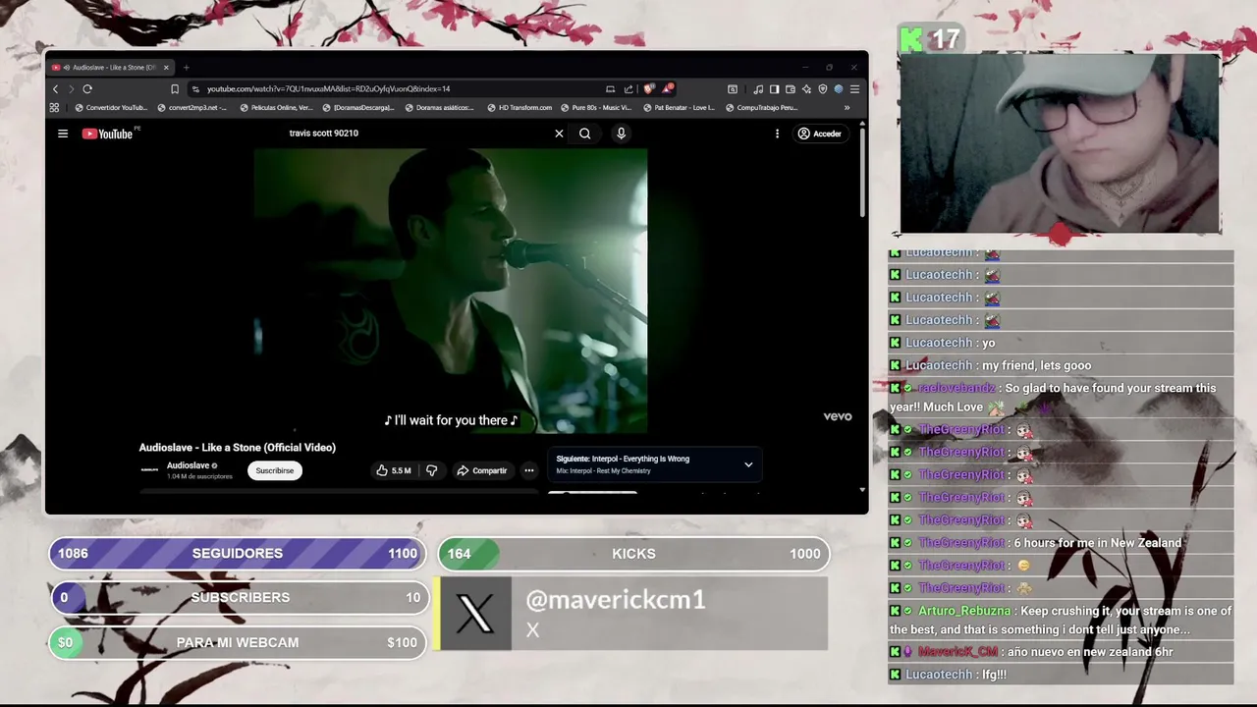This screenshot has width=1257, height=707.
Task: Click the Acceder sign-in button
Action: click(x=820, y=134)
